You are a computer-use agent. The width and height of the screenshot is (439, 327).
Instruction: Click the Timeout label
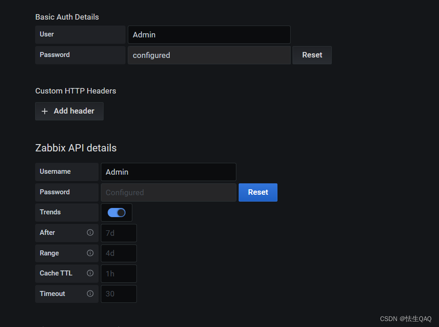pyautogui.click(x=52, y=293)
